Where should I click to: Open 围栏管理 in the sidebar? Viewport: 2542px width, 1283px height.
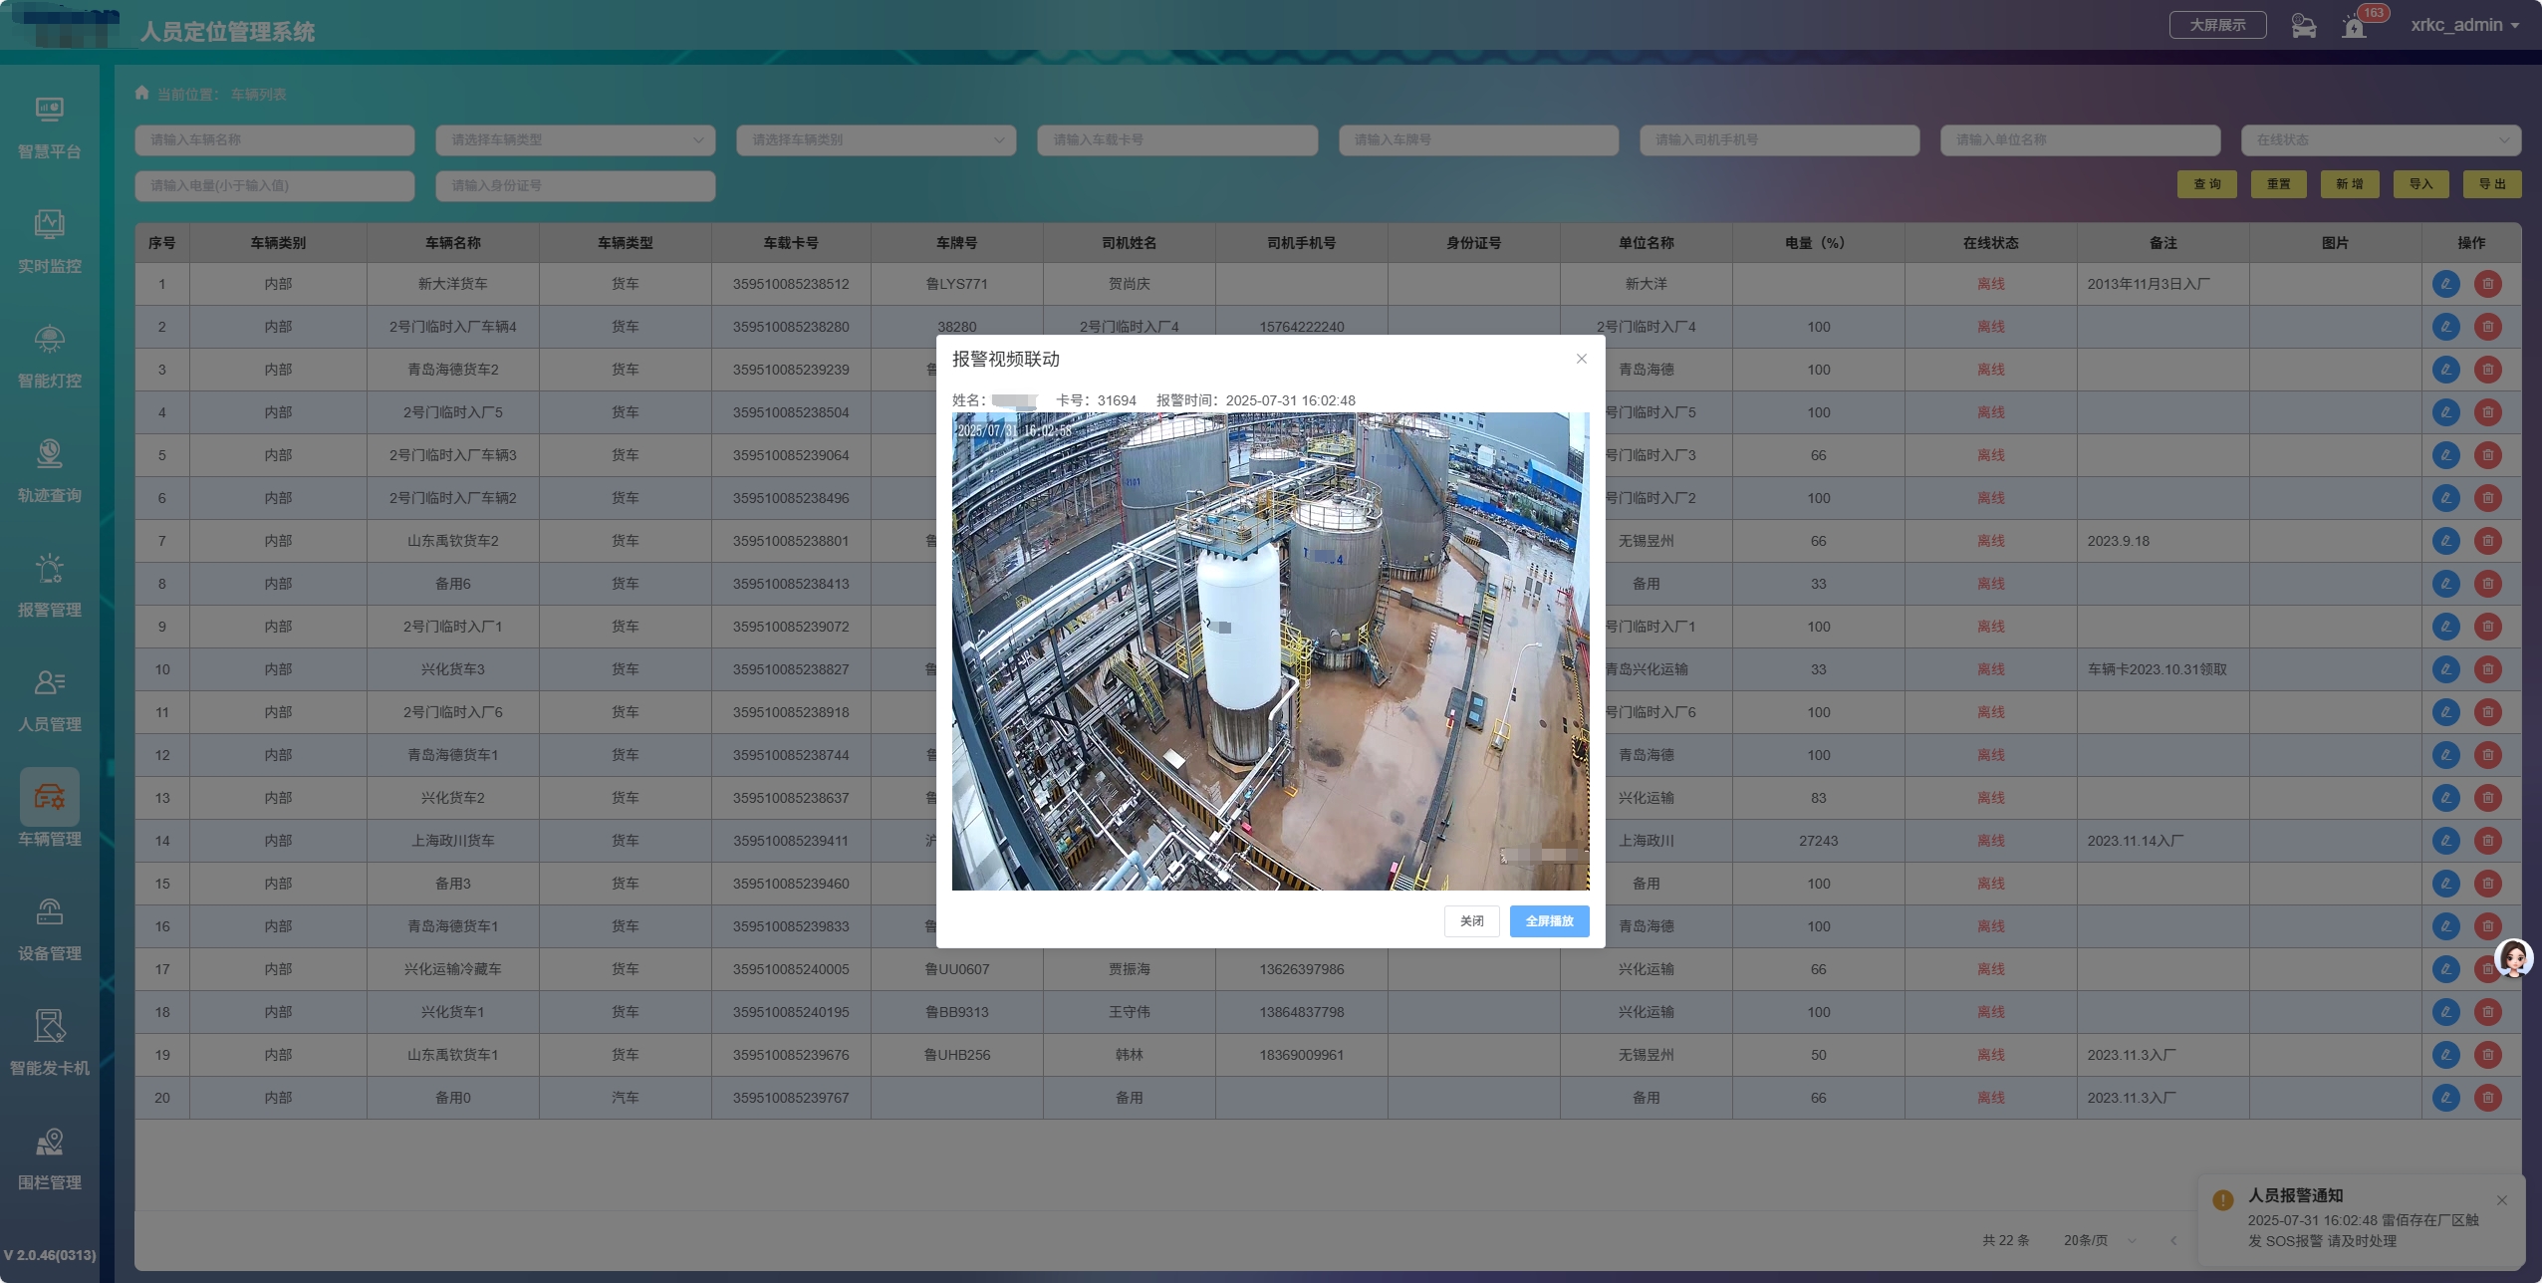tap(49, 1157)
